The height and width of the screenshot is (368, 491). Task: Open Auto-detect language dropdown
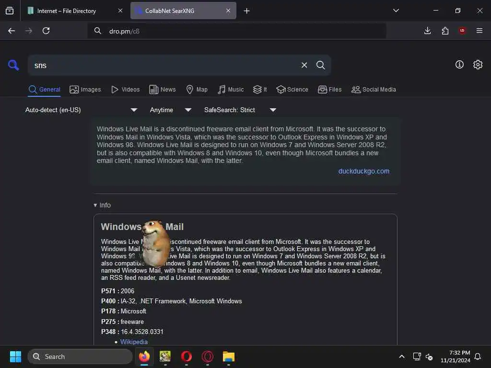(x=81, y=110)
